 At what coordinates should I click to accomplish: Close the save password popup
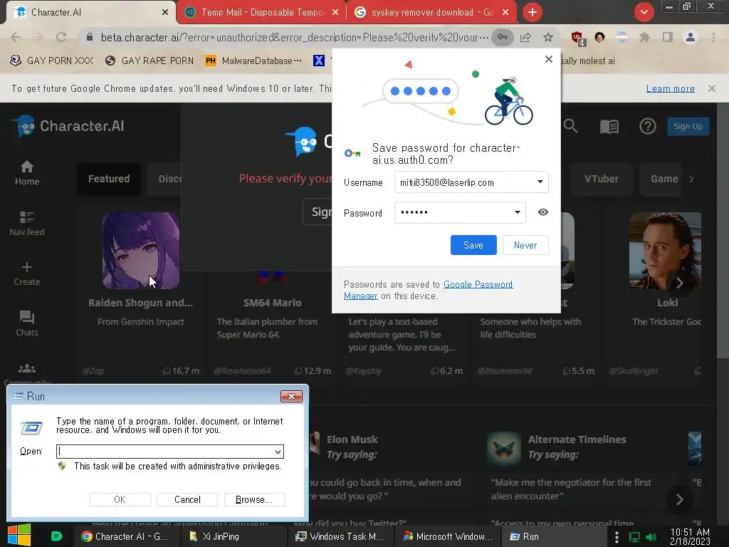click(x=549, y=59)
